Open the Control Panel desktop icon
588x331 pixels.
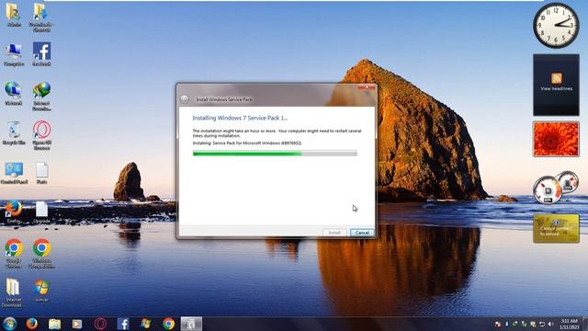click(14, 173)
